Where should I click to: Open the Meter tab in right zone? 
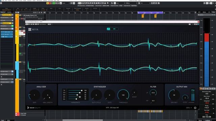coord(214,12)
